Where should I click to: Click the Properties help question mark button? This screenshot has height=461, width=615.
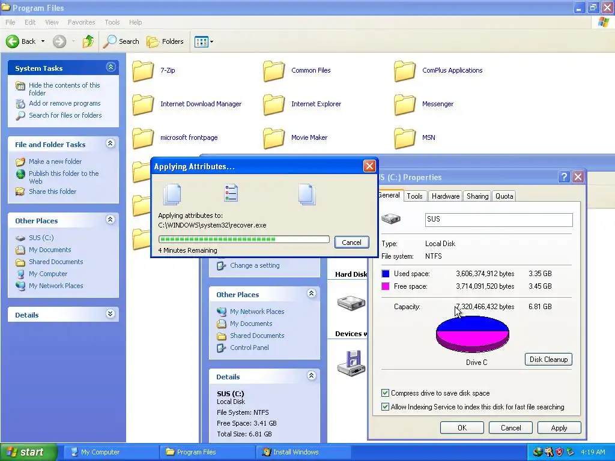coord(563,177)
